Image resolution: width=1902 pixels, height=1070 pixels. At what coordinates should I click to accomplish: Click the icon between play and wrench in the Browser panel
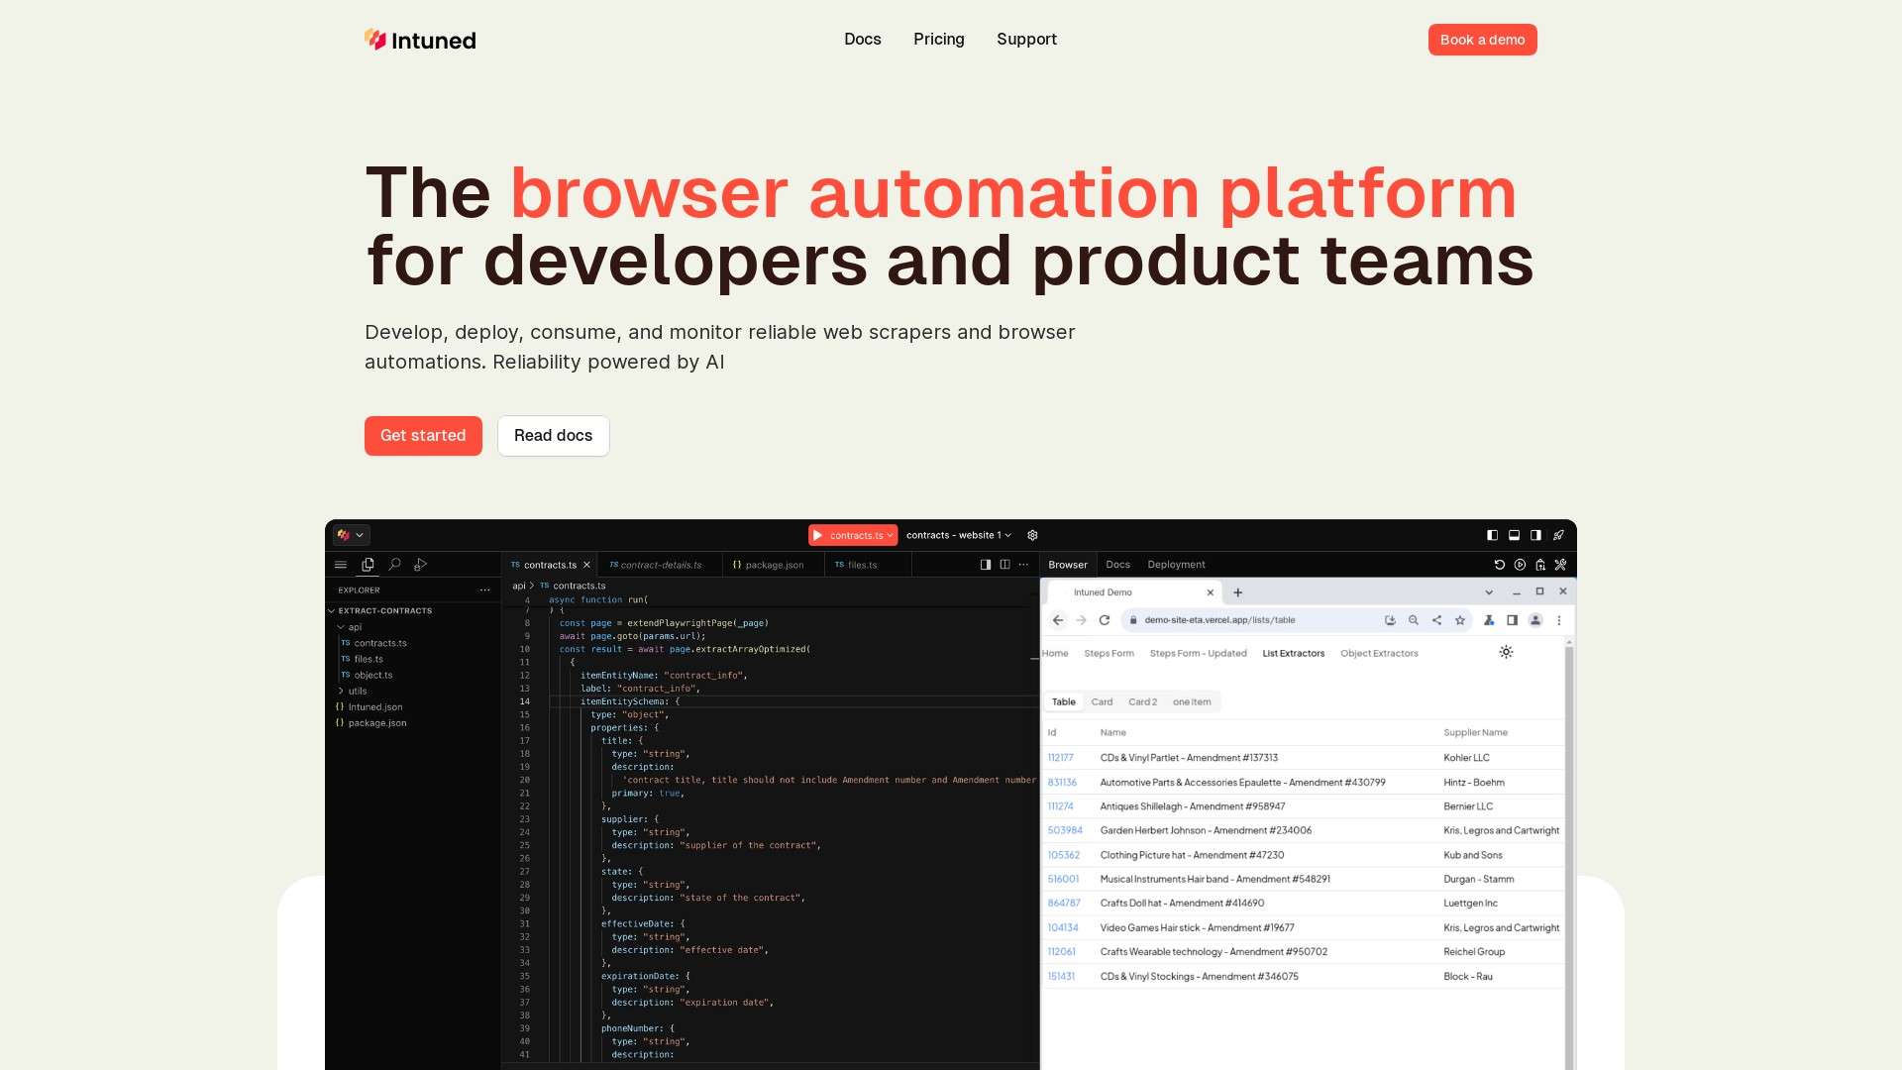click(1540, 565)
